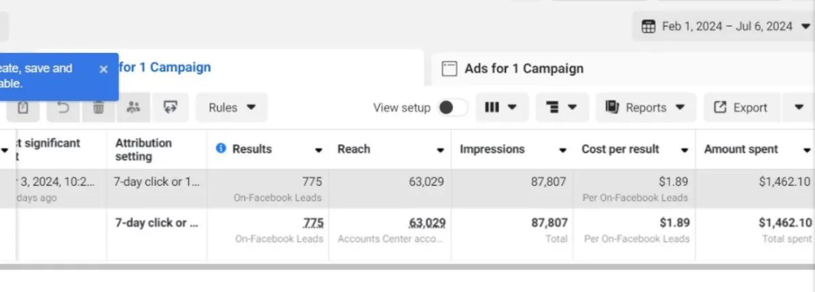Click the clipboard paste icon in toolbar

tap(23, 107)
